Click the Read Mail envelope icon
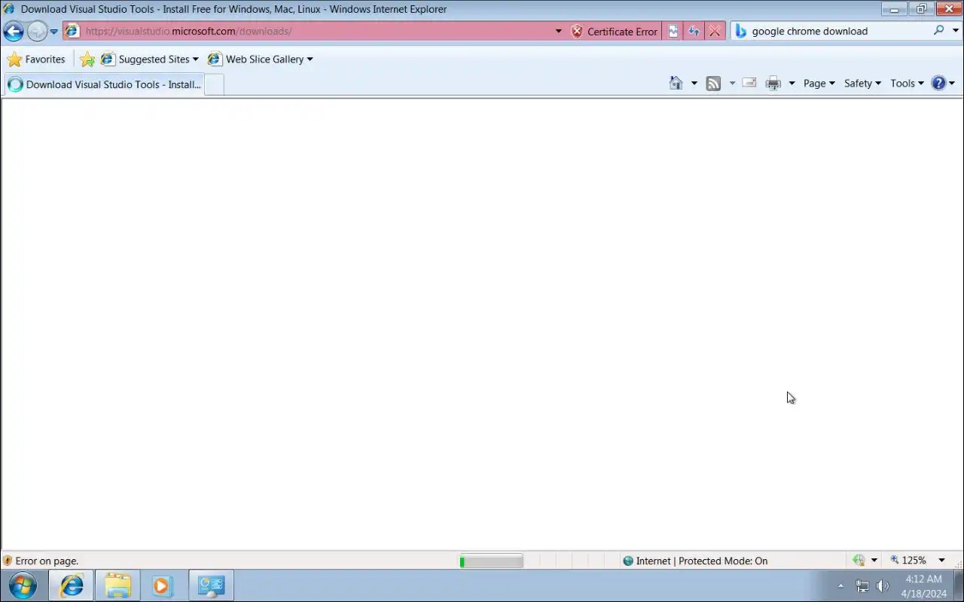Image resolution: width=964 pixels, height=602 pixels. 749,83
